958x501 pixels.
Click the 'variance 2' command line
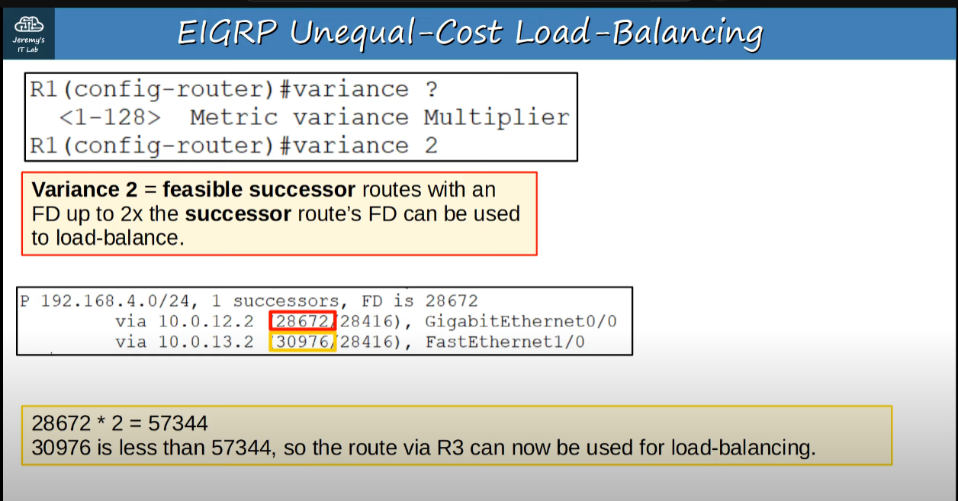[233, 146]
